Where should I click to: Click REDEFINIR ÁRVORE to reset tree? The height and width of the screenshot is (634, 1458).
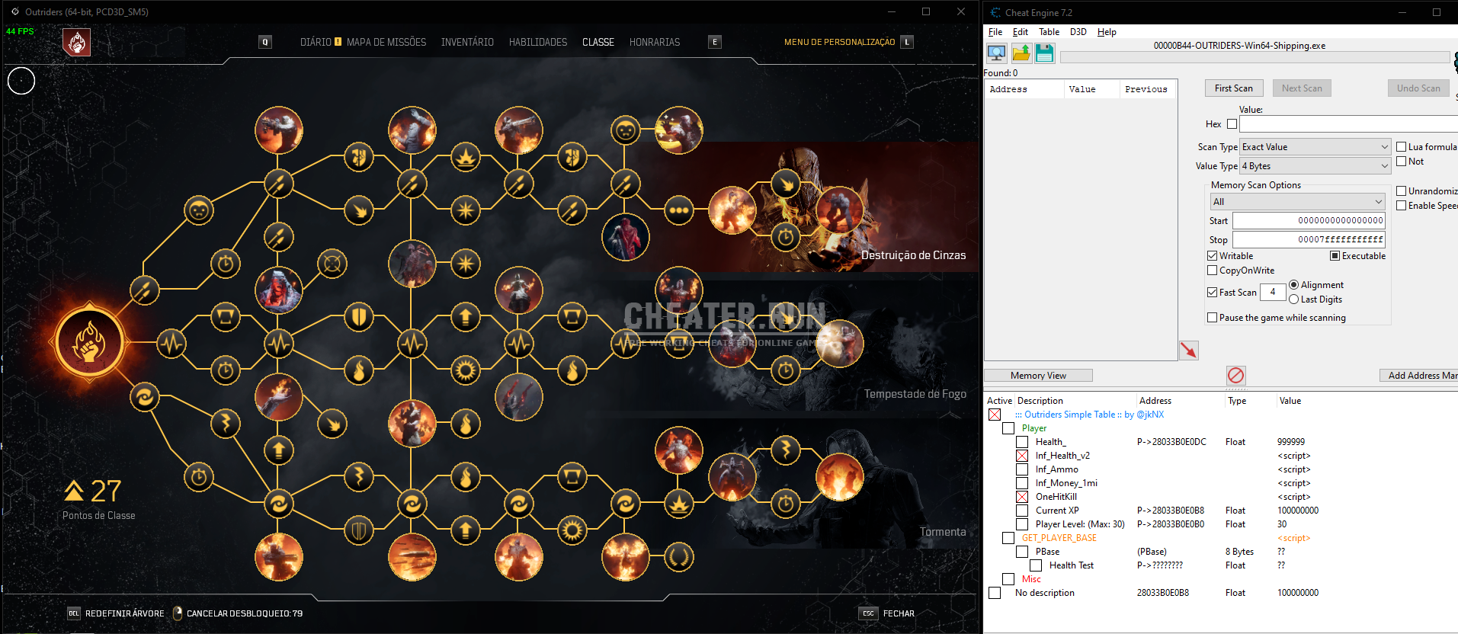coord(125,613)
